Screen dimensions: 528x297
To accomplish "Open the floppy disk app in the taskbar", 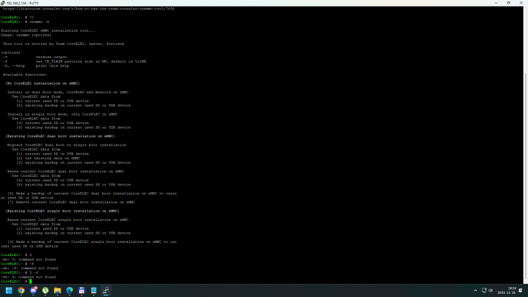I will pyautogui.click(x=81, y=290).
